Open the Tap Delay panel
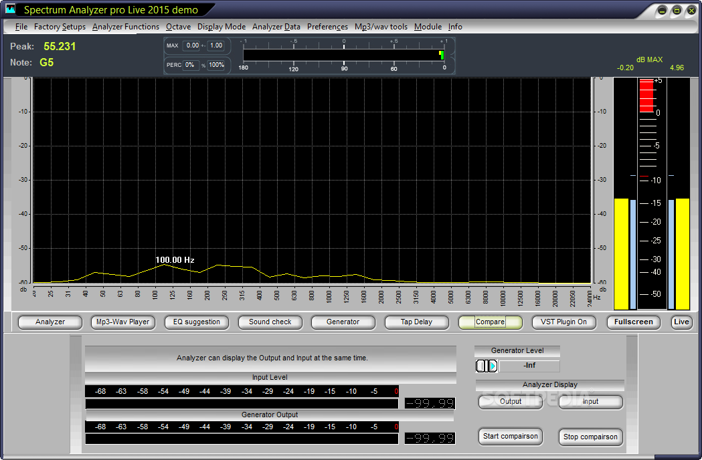Screen dimensions: 702x460 coord(416,322)
